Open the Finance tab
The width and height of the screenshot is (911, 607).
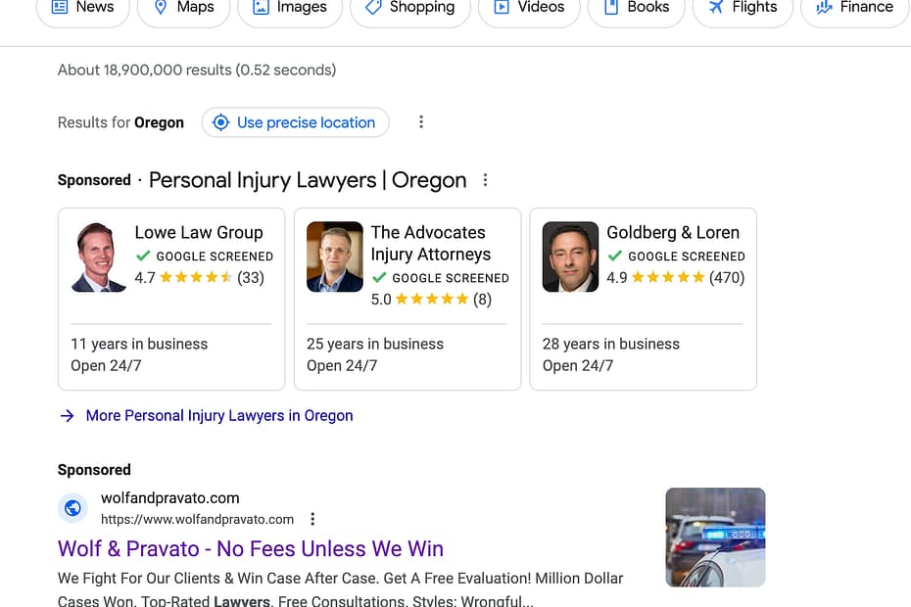[855, 8]
